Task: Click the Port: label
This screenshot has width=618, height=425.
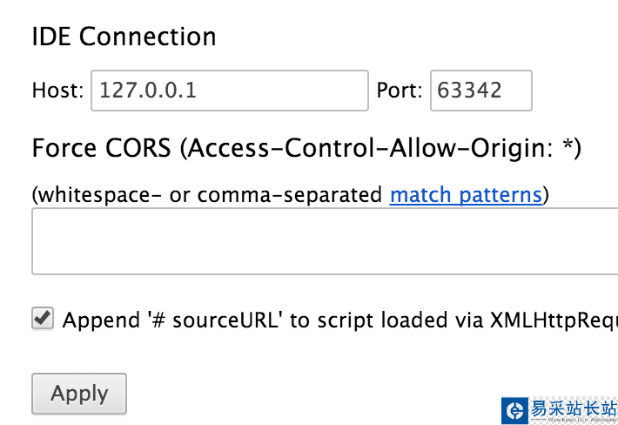Action: 400,91
